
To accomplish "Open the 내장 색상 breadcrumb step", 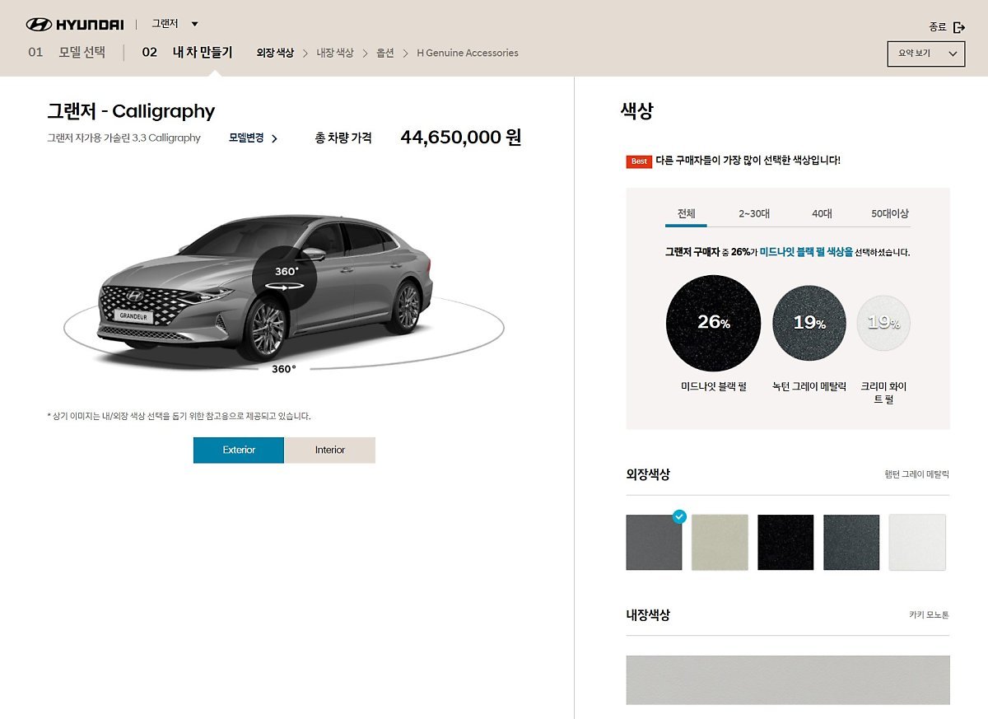I will pos(335,53).
